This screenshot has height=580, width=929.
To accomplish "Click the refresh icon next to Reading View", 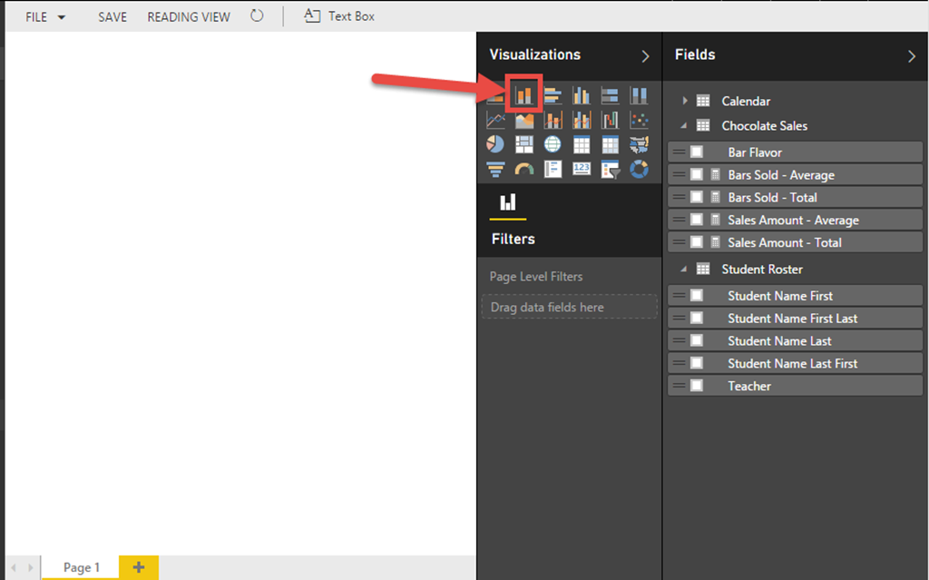I will (x=258, y=16).
